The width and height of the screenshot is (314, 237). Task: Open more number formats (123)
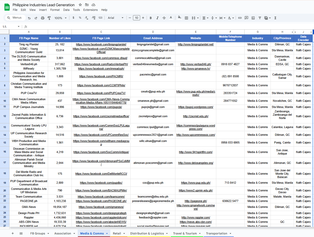point(100,18)
